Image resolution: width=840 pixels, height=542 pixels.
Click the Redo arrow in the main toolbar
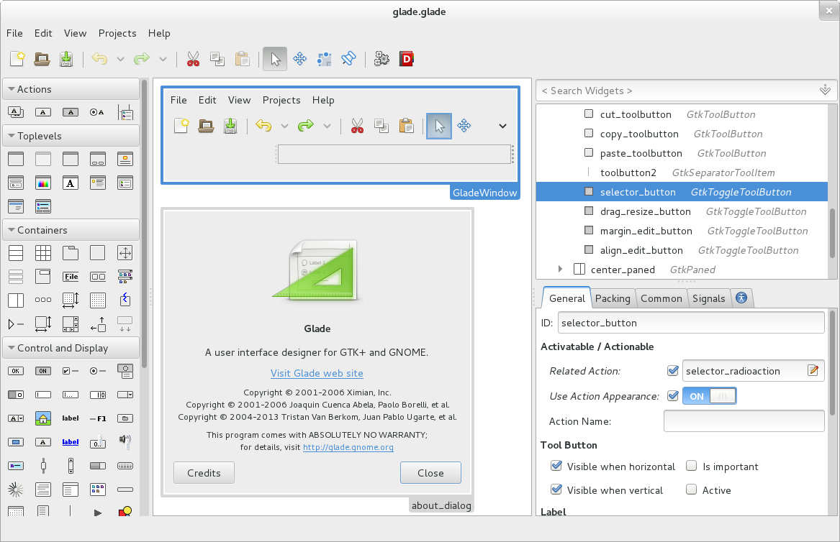pyautogui.click(x=141, y=59)
